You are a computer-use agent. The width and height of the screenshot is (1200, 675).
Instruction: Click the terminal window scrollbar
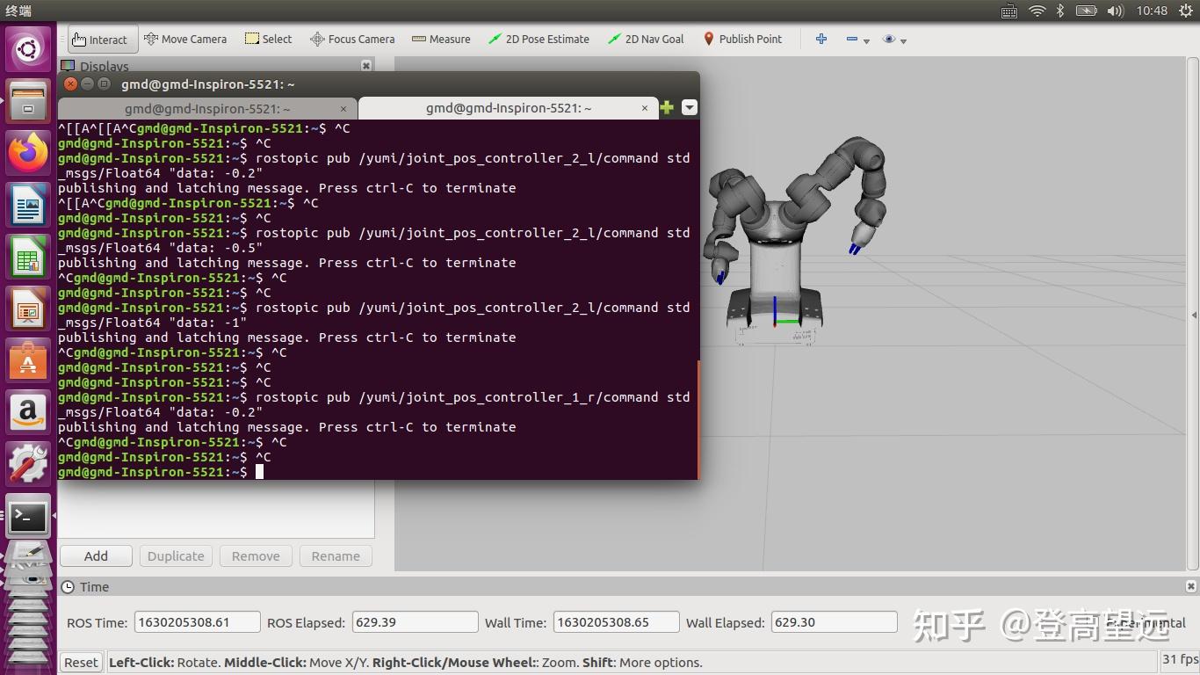(x=698, y=418)
